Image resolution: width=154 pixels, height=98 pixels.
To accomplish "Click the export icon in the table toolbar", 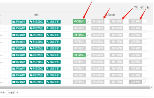I will coord(148,7).
